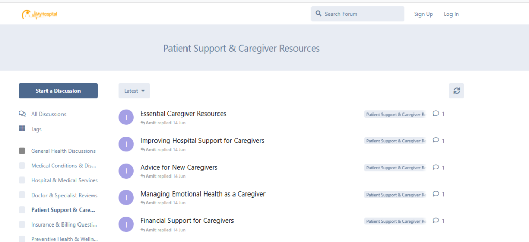Click avatar beside Essential Caregiver Resources
The image size is (529, 242).
click(126, 117)
